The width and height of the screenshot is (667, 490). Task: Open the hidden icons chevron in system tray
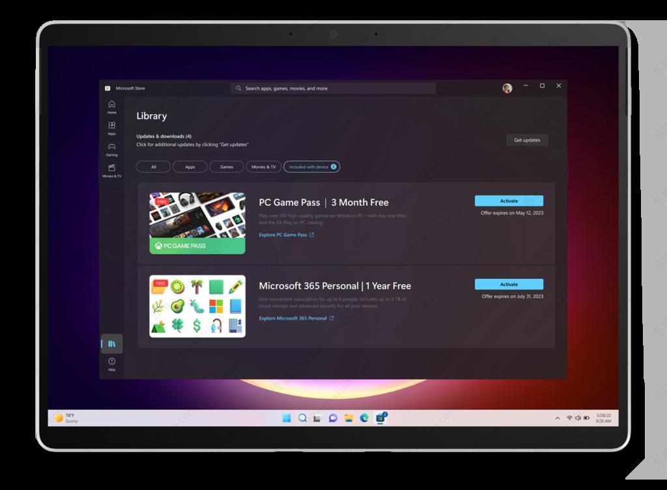(x=558, y=418)
